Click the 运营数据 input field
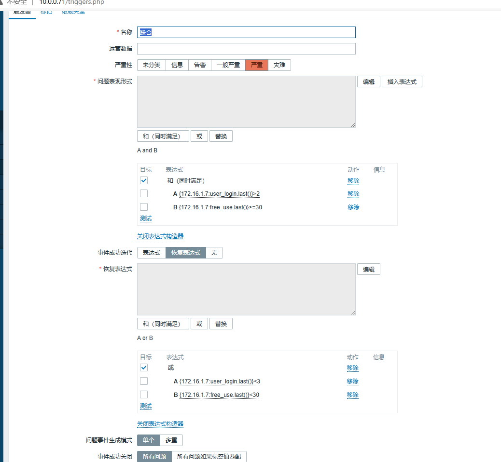This screenshot has height=462, width=501. coord(246,49)
